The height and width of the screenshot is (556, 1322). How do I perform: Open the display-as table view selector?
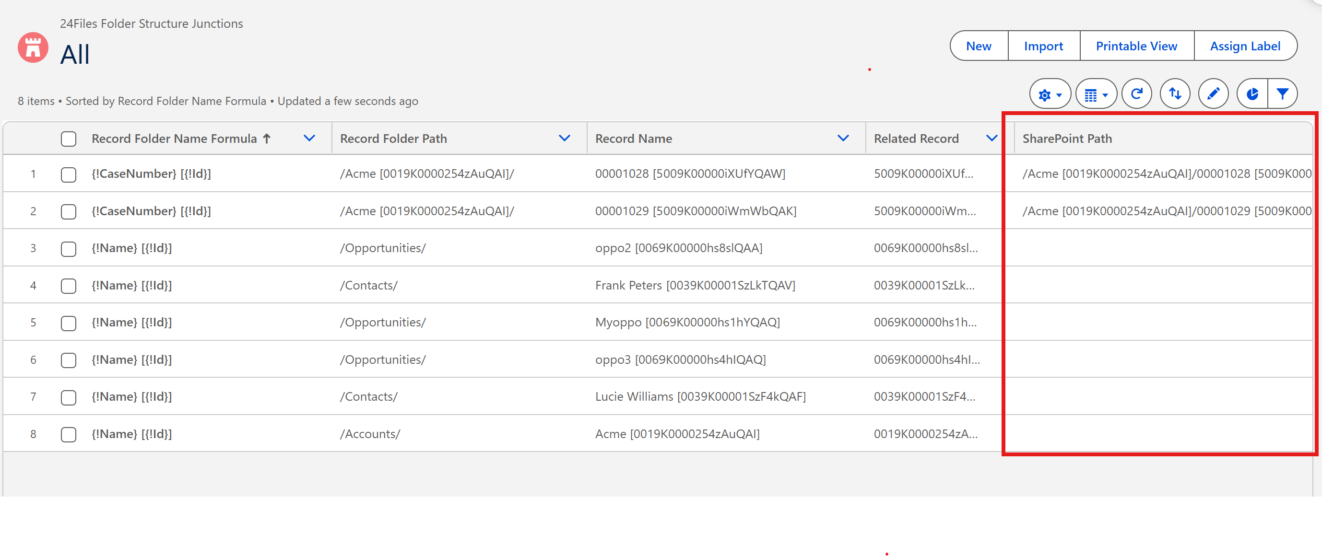click(1096, 94)
